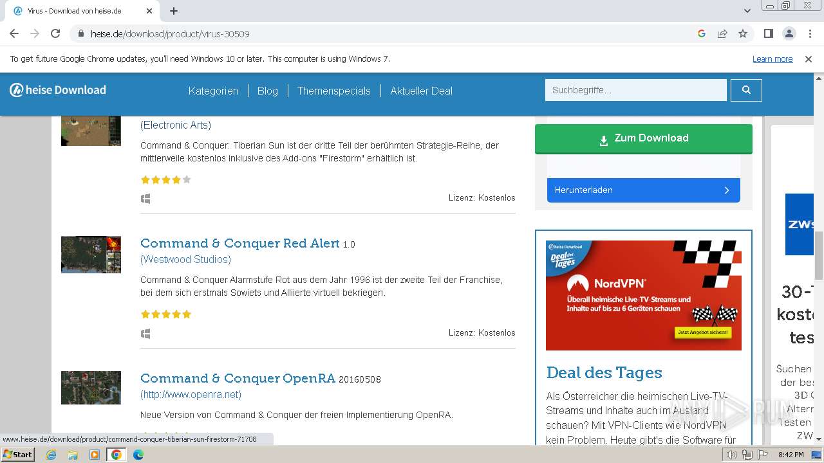Screen dimensions: 824x463
Task: Click the address bar URL
Action: click(x=170, y=33)
